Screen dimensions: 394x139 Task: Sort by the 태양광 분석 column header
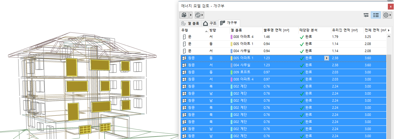pyautogui.click(x=314, y=30)
